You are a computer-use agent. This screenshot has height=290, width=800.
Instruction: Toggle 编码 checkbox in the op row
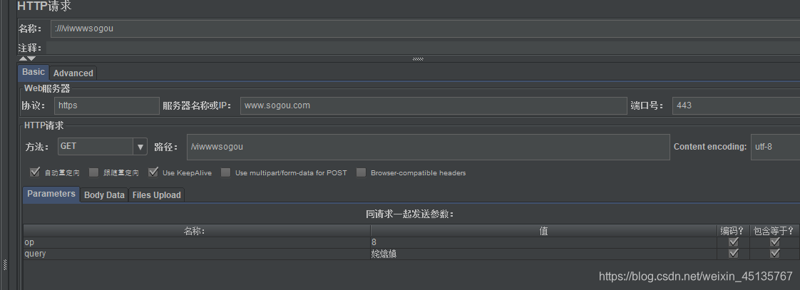pyautogui.click(x=734, y=242)
